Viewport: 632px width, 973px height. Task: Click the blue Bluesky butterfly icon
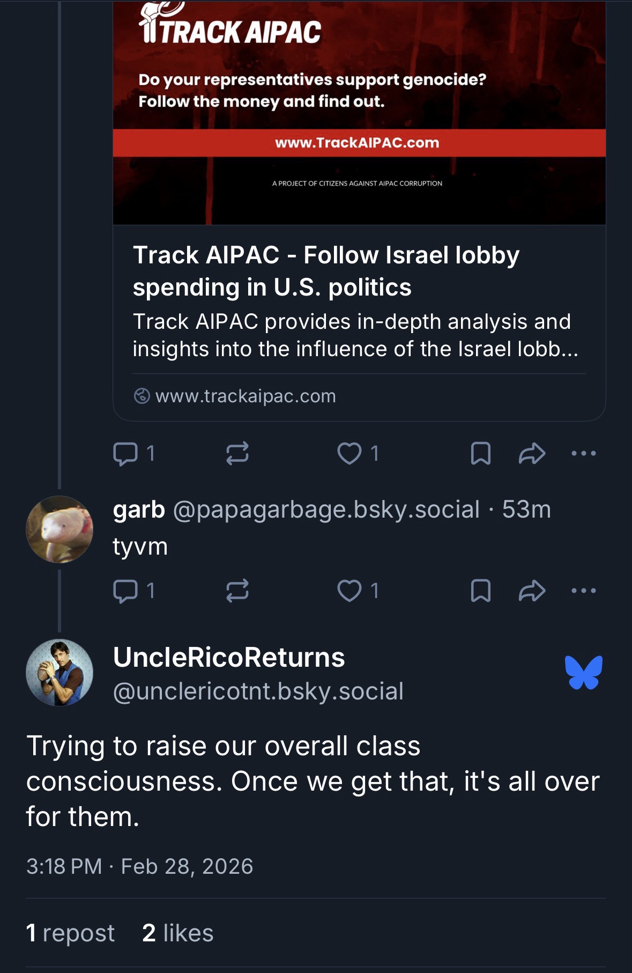pyautogui.click(x=583, y=672)
